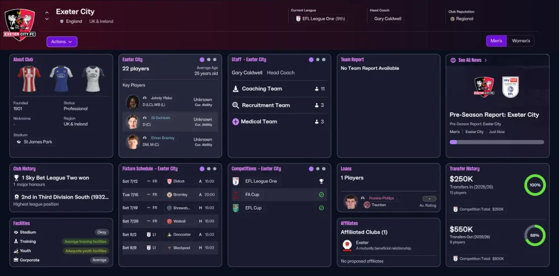Click Sil Swinkels' face portrait
This screenshot has width=559, height=276.
tap(133, 122)
